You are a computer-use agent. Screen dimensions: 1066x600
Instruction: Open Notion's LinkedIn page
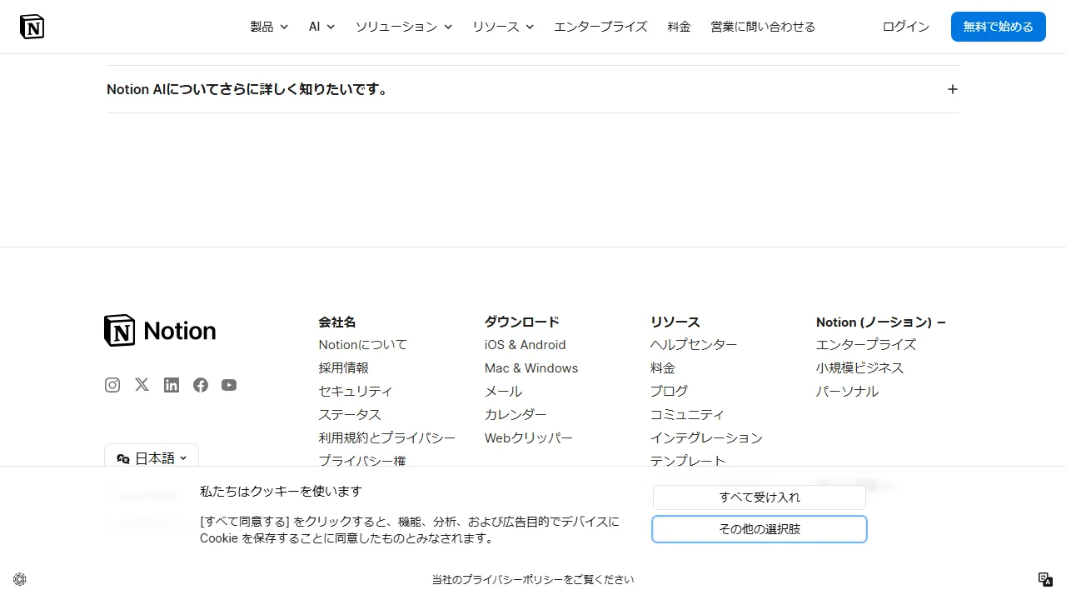(x=172, y=385)
